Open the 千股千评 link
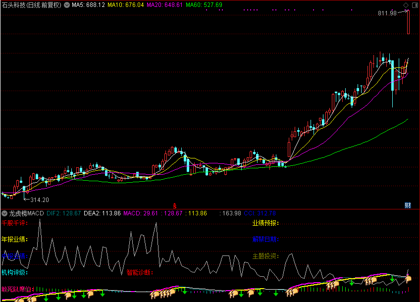The image size is (420, 302). [x=14, y=223]
